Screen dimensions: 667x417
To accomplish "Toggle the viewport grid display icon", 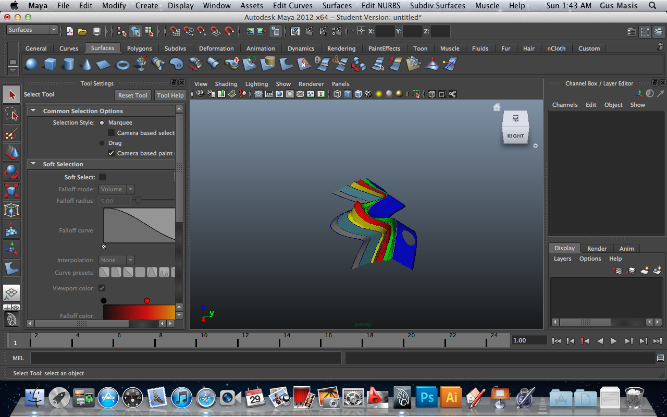I will click(x=258, y=94).
